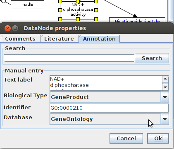
Task: Close the DataNode properties dialog
Action: tap(7, 29)
